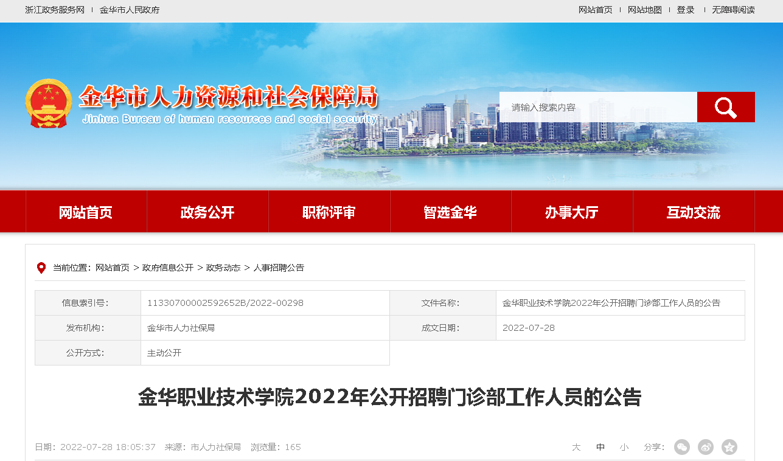
Task: Click the 信息索引号 label cell
Action: point(88,303)
